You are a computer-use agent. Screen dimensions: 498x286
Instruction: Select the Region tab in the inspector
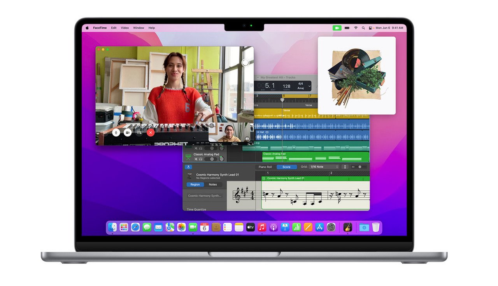point(195,184)
